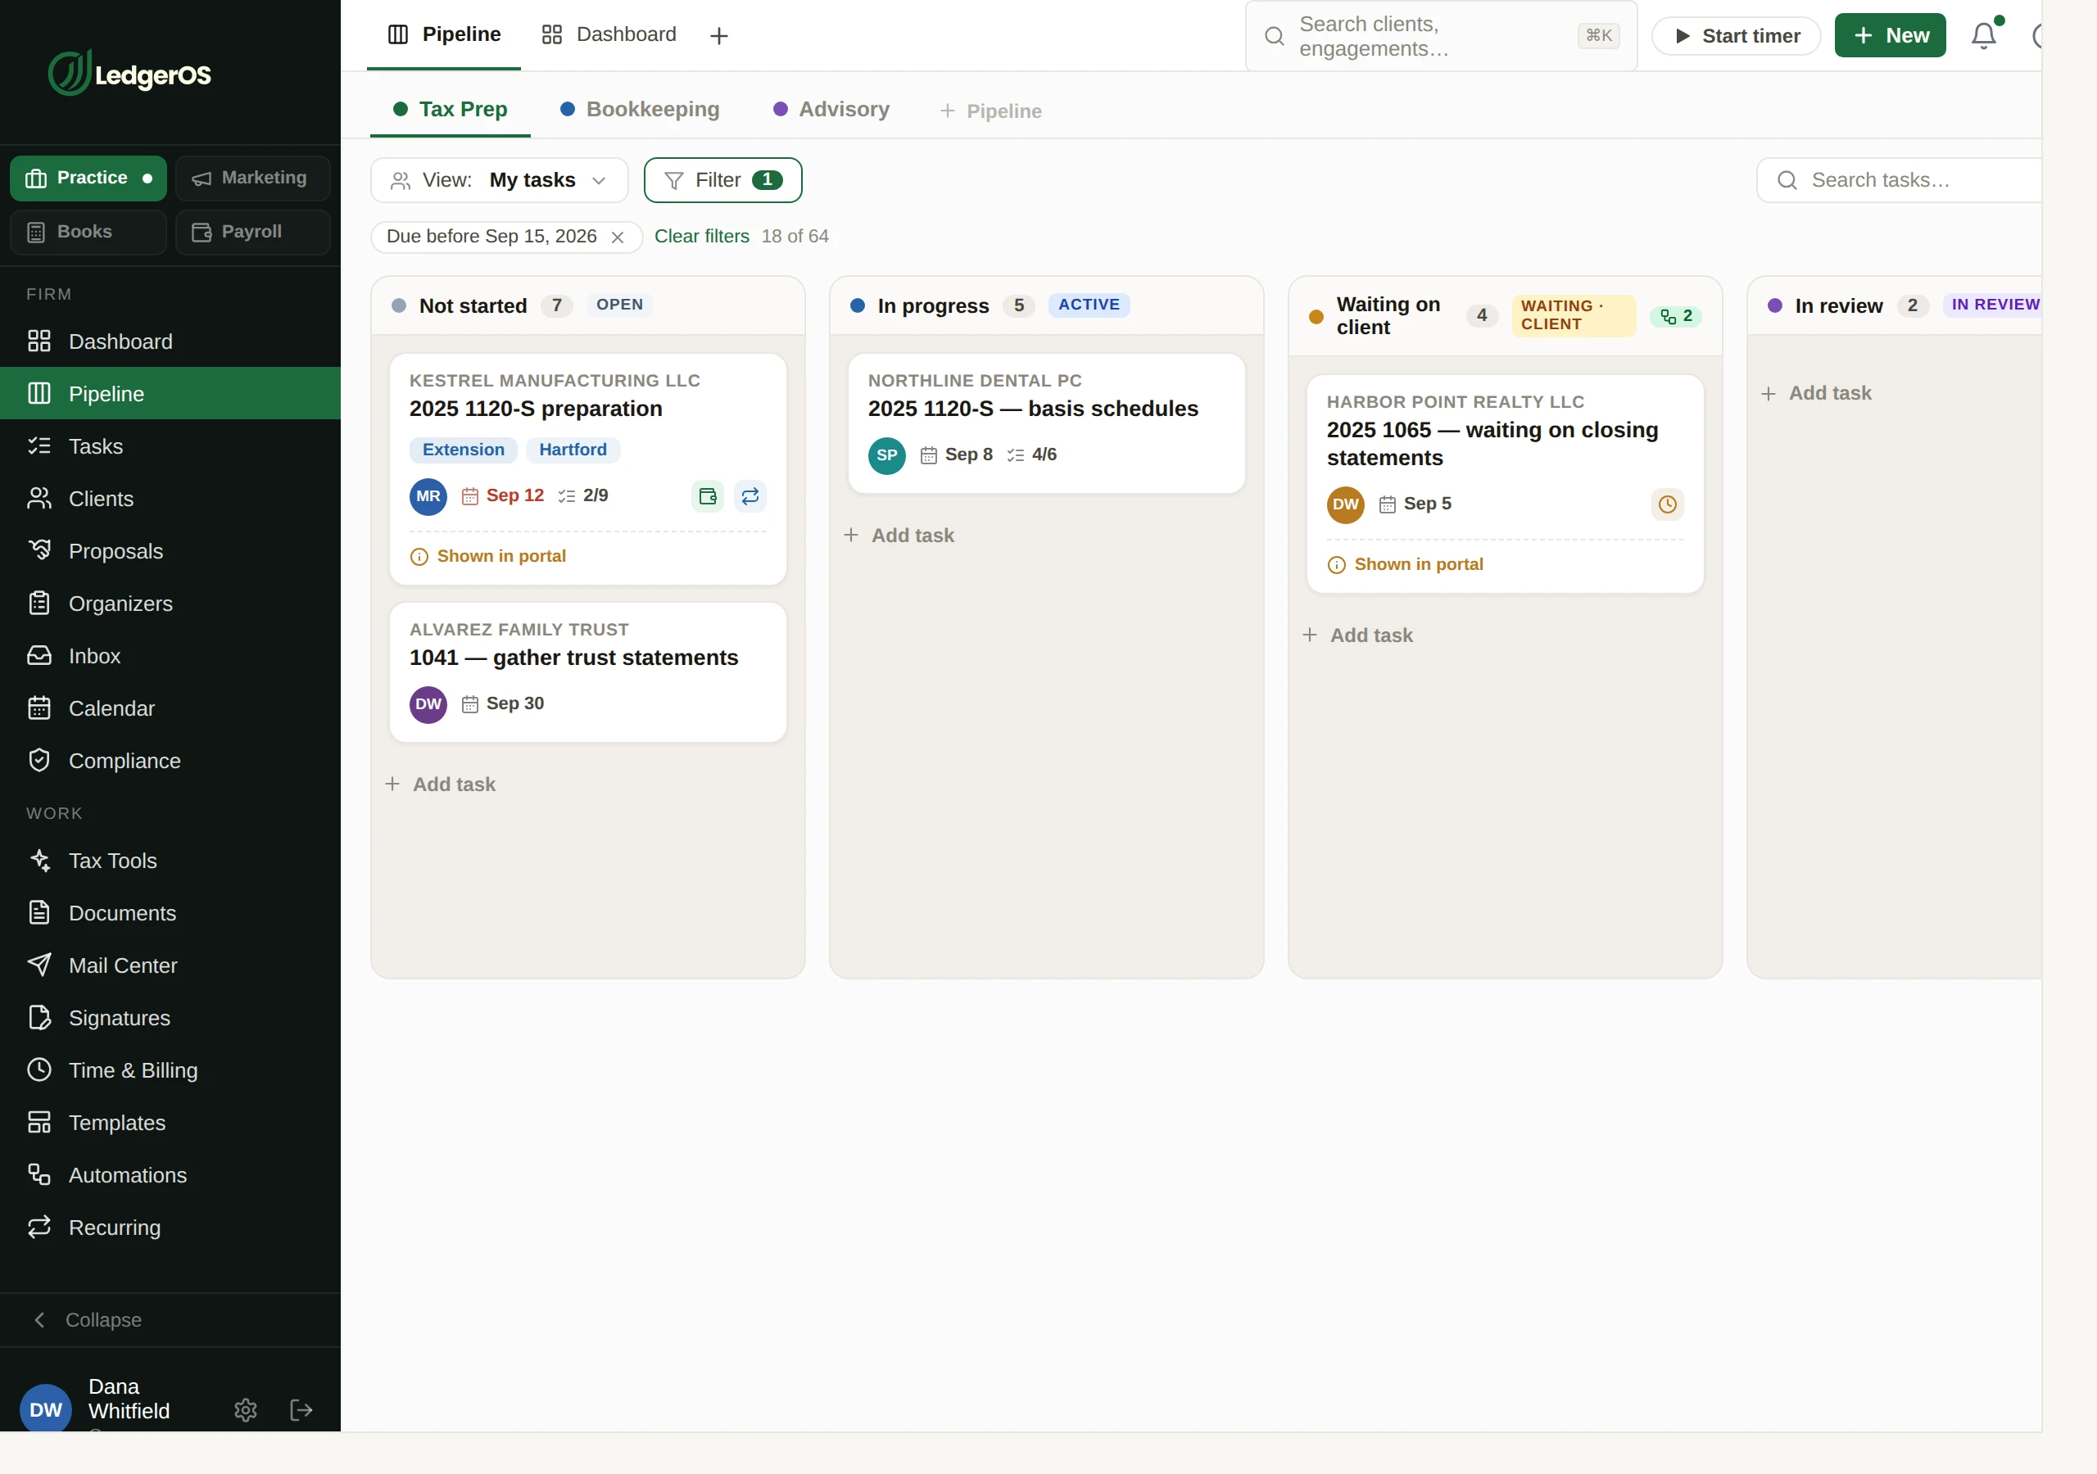Click the Start timer button

(x=1737, y=35)
